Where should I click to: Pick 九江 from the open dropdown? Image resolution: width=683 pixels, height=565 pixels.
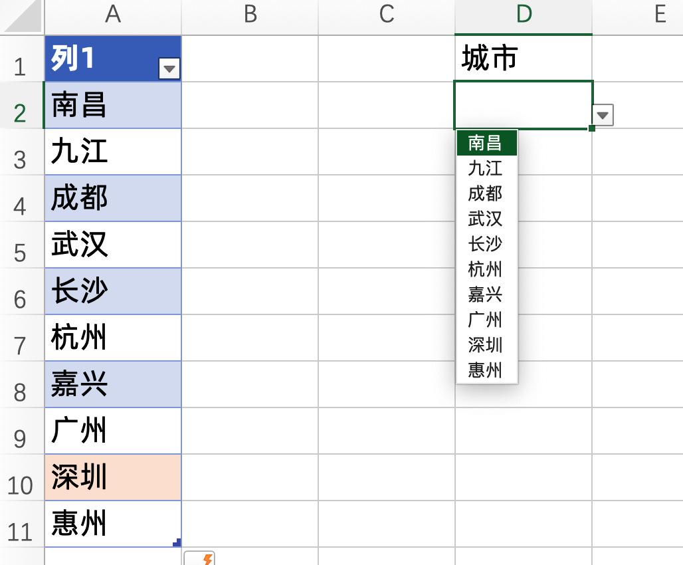point(486,168)
